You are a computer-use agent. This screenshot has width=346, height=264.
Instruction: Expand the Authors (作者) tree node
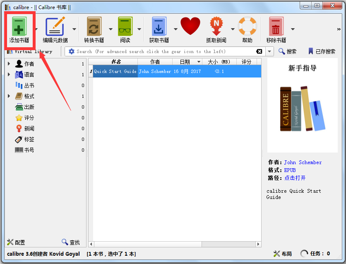click(9, 64)
